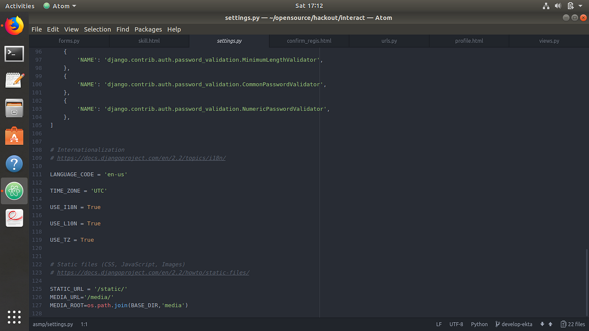Open the Git panel showing 22 files
The width and height of the screenshot is (589, 331).
pos(573,324)
